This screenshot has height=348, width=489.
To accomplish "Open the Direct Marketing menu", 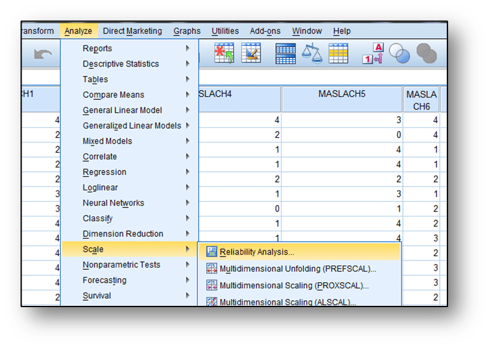I will click(x=132, y=31).
